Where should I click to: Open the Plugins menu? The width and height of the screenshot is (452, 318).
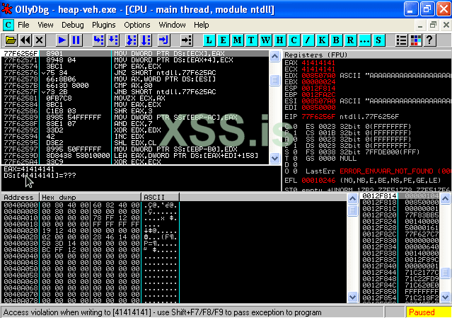tap(104, 25)
